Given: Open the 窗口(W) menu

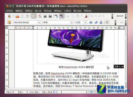Looking at the screenshot, I should pos(77,11).
